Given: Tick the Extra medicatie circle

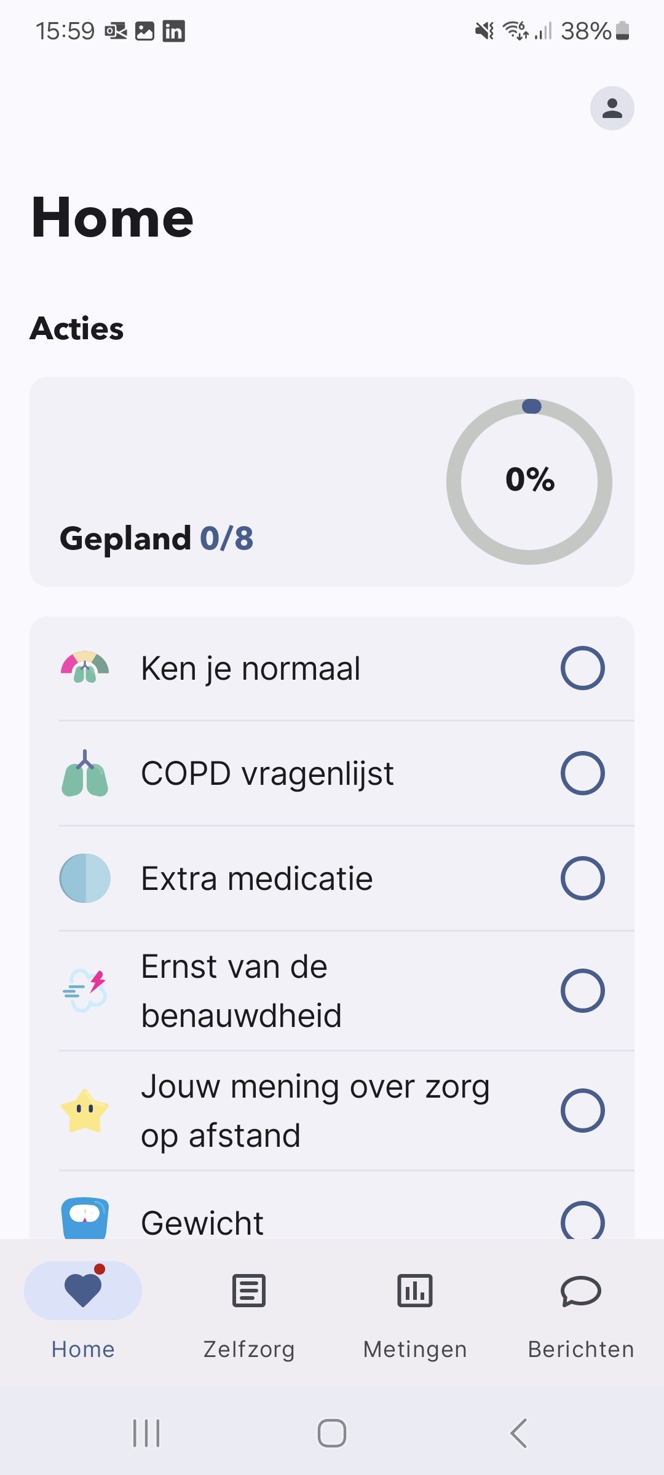Looking at the screenshot, I should point(582,878).
